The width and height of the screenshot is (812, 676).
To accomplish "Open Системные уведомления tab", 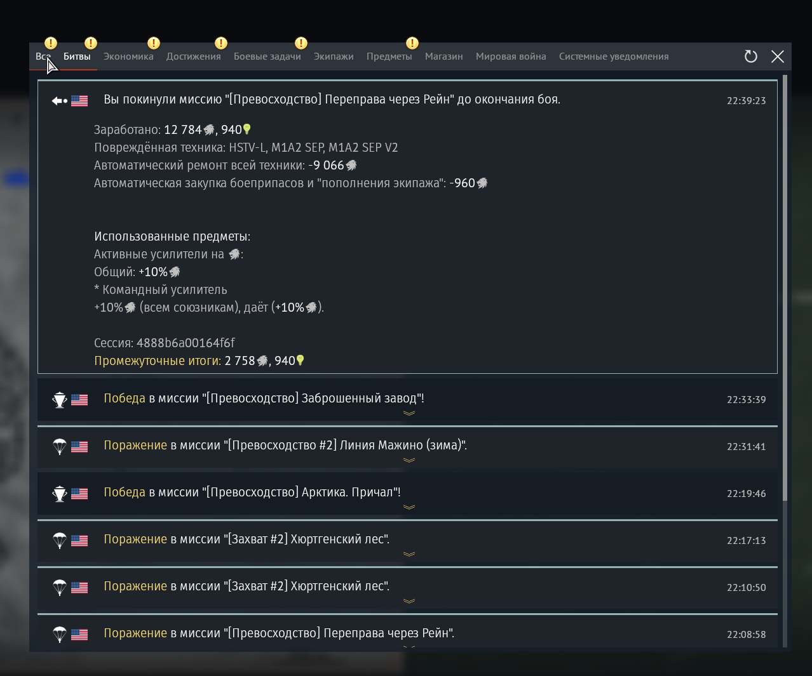I will [x=614, y=56].
